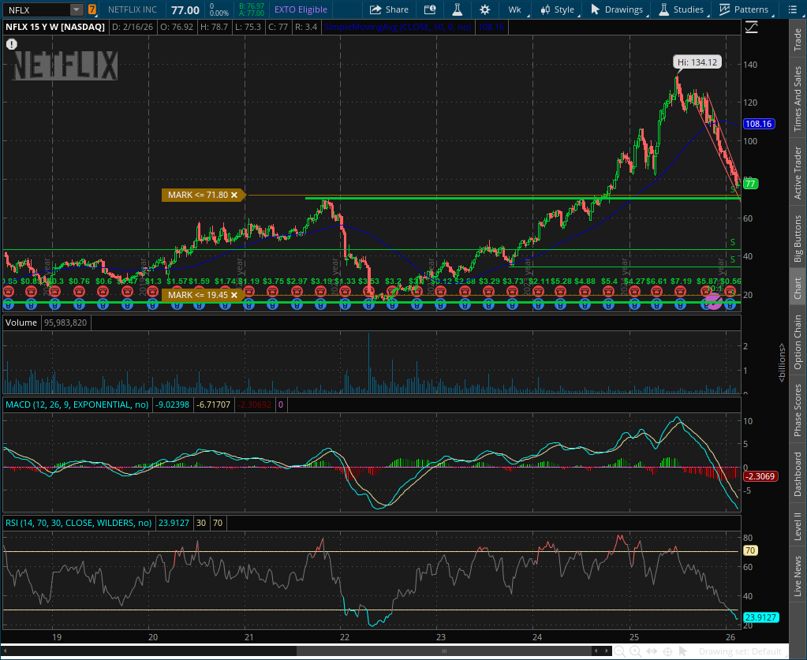Image resolution: width=807 pixels, height=660 pixels.
Task: Open the flask icon left of the gear
Action: [457, 9]
